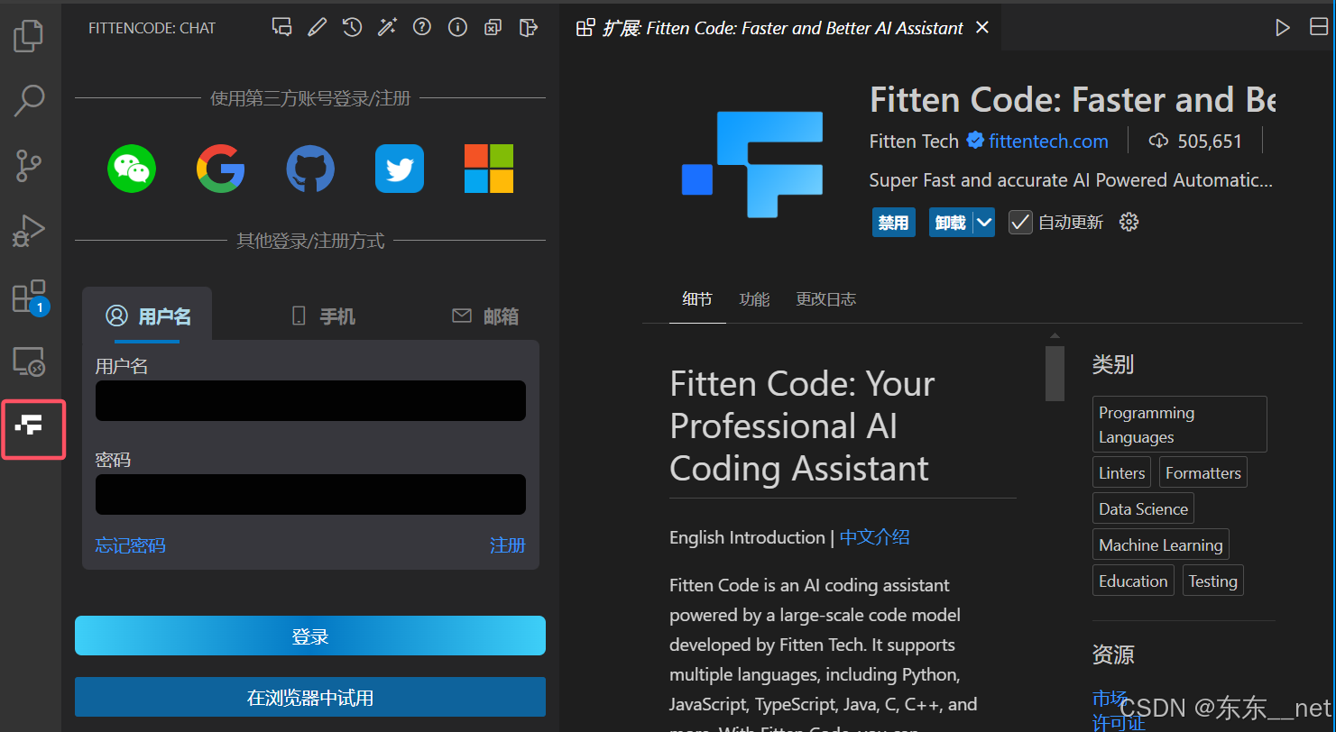Click the pencil edit icon in the chat header

317,27
